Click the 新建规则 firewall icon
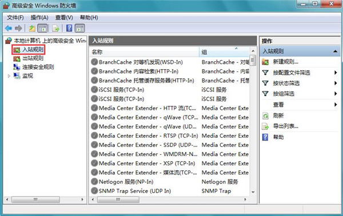Viewport: 343px width, 216px height. 265,62
